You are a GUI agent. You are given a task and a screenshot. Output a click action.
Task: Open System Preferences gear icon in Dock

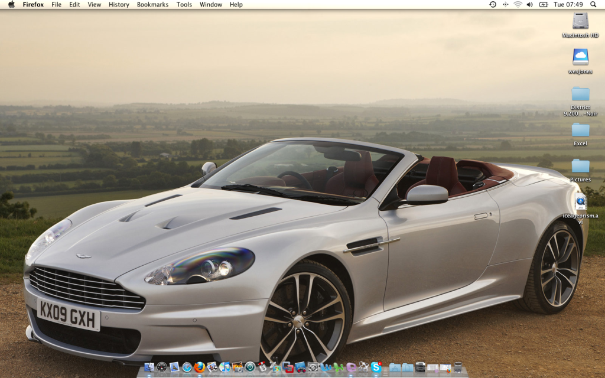tap(313, 367)
